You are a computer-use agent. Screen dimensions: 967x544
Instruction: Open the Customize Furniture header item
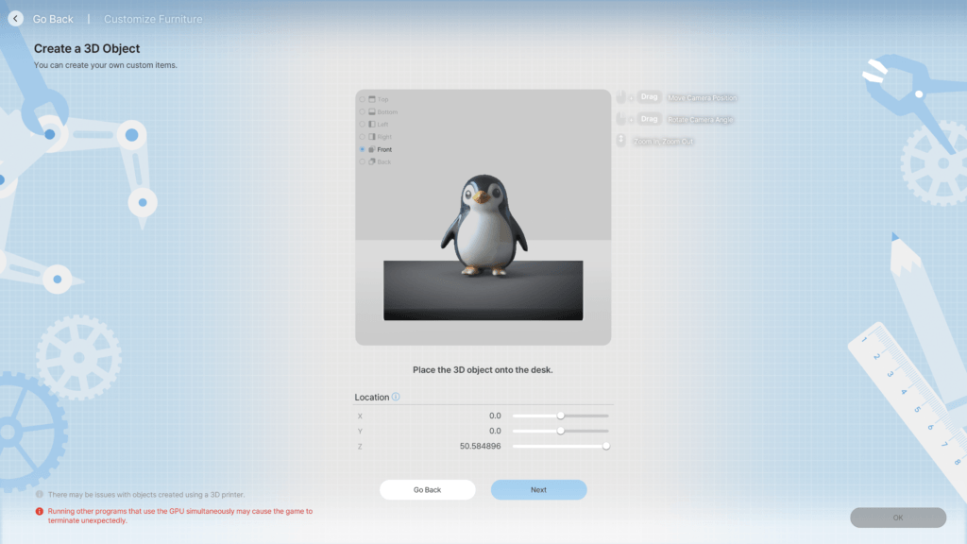coord(152,18)
